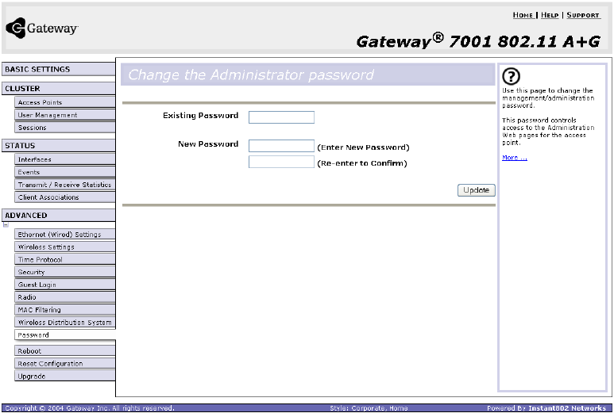The image size is (614, 413).
Task: Click the Gateway logo icon
Action: coord(16,28)
